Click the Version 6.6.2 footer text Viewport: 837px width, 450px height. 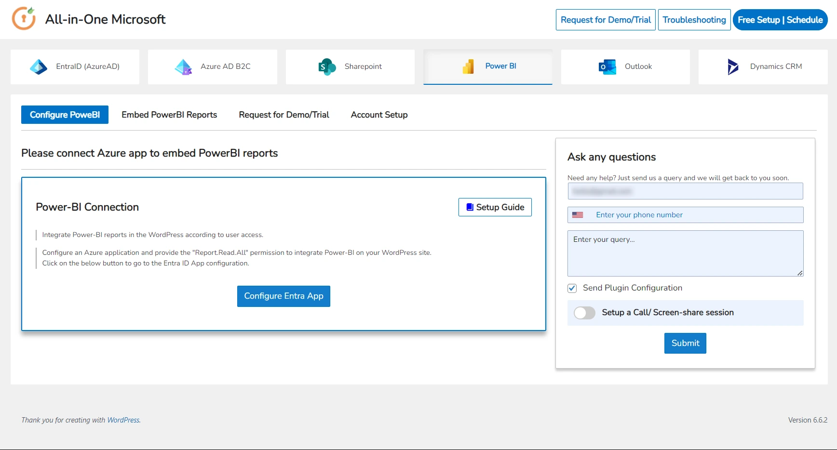pyautogui.click(x=808, y=420)
